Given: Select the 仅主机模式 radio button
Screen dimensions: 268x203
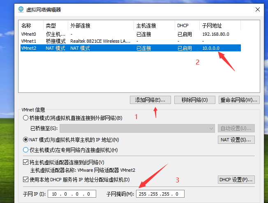Looking at the screenshot, I should (25, 150).
